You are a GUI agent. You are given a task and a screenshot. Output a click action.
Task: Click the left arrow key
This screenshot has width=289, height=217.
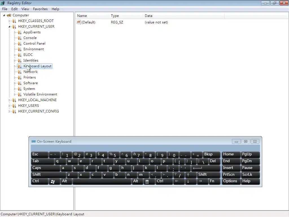click(x=179, y=182)
